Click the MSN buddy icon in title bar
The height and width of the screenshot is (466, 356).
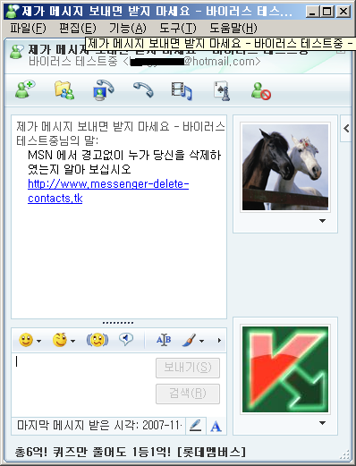tap(13, 12)
